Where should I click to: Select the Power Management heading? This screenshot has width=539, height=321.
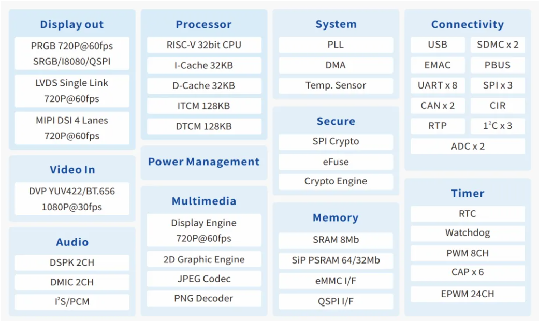(204, 162)
